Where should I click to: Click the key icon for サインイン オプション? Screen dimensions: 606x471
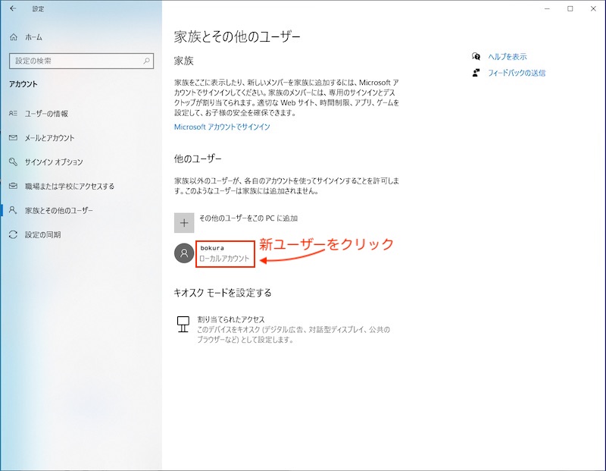(13, 162)
